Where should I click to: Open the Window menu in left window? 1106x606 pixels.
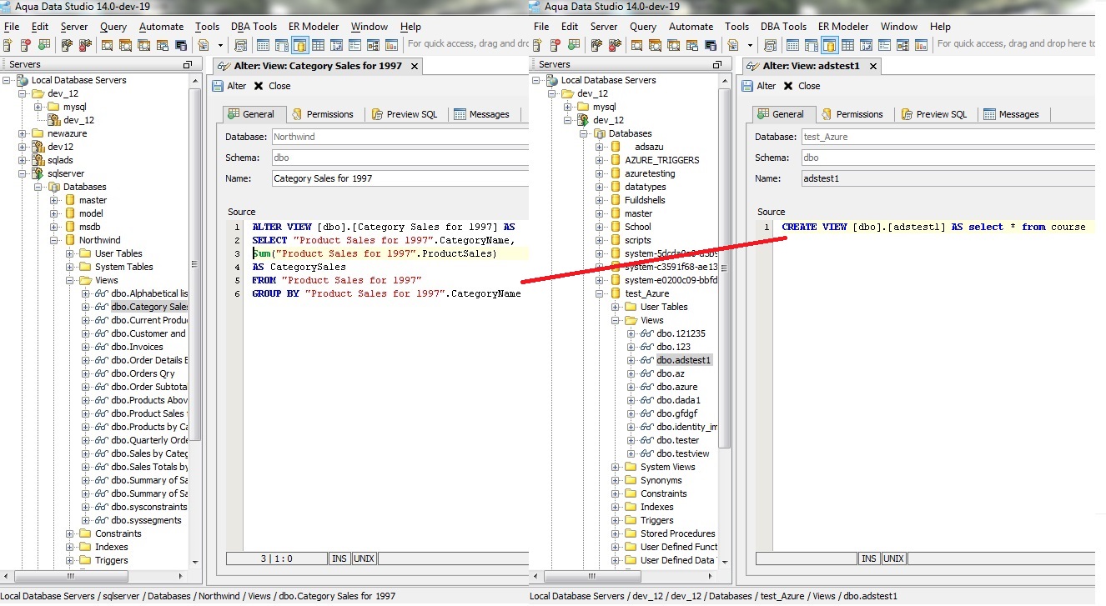[370, 27]
